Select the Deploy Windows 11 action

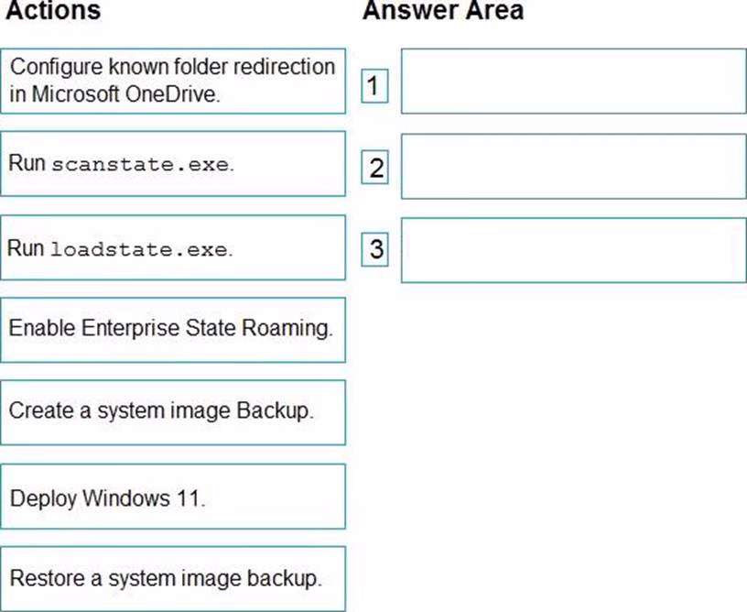[173, 497]
